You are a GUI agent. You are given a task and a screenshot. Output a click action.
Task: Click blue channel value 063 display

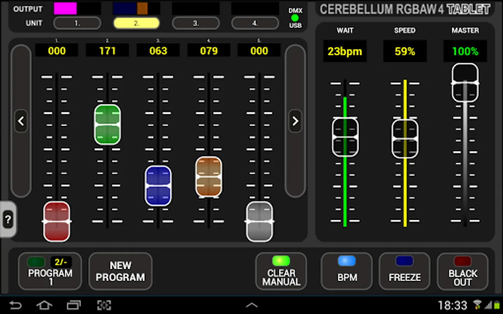pyautogui.click(x=158, y=51)
